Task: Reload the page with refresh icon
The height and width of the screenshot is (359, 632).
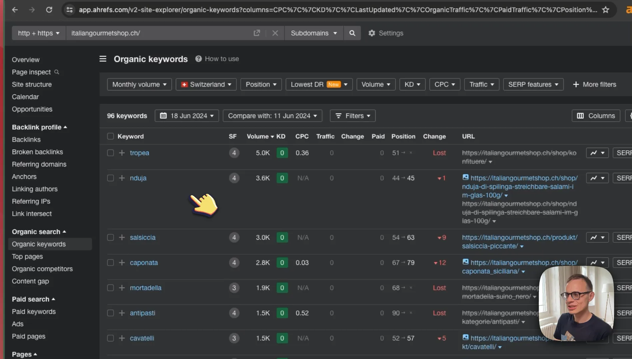Action: pyautogui.click(x=49, y=10)
